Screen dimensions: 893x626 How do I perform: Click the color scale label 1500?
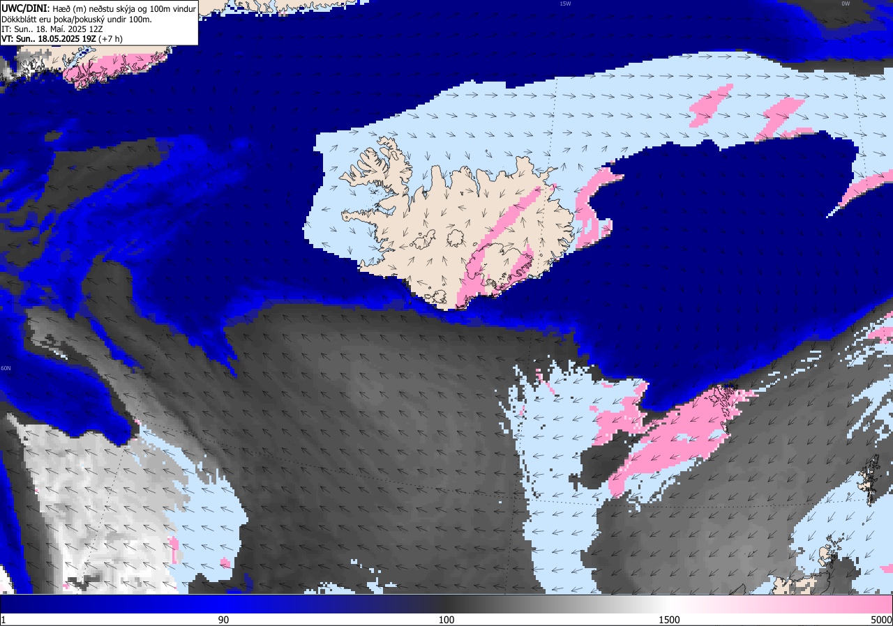670,620
